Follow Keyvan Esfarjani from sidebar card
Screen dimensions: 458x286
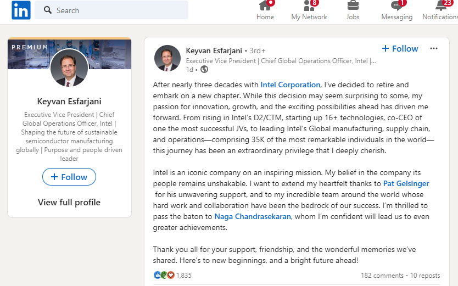(x=69, y=177)
